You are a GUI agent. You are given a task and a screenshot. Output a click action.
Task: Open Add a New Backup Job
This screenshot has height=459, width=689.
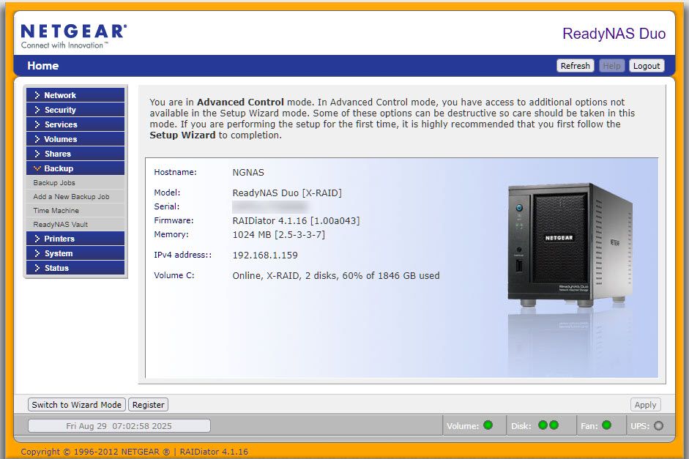71,197
